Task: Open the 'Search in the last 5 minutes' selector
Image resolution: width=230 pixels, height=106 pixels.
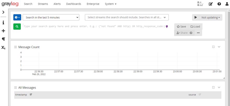Action: [x=51, y=17]
